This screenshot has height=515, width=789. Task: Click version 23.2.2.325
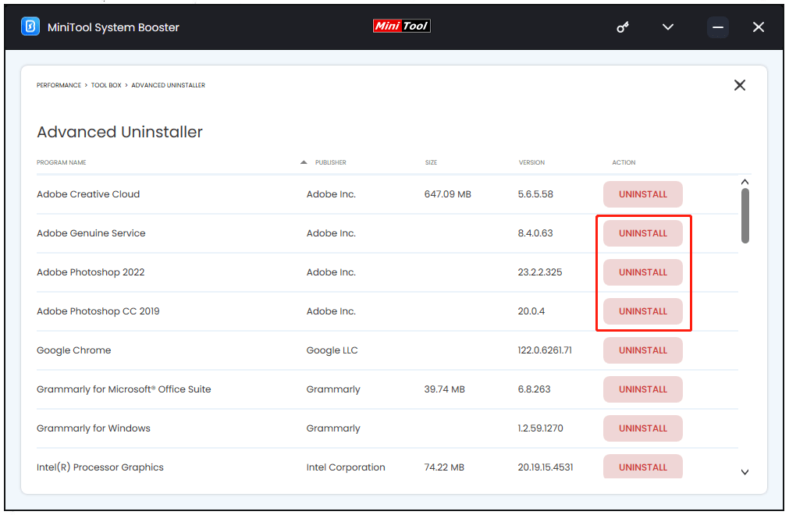point(540,272)
